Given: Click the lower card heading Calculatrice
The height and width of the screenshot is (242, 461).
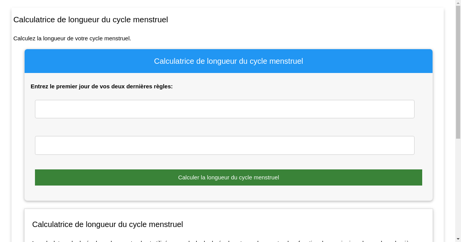Looking at the screenshot, I should tap(107, 224).
